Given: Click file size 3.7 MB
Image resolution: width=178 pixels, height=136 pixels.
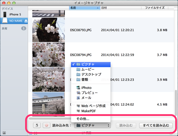Looking at the screenshot, I should click(162, 55).
